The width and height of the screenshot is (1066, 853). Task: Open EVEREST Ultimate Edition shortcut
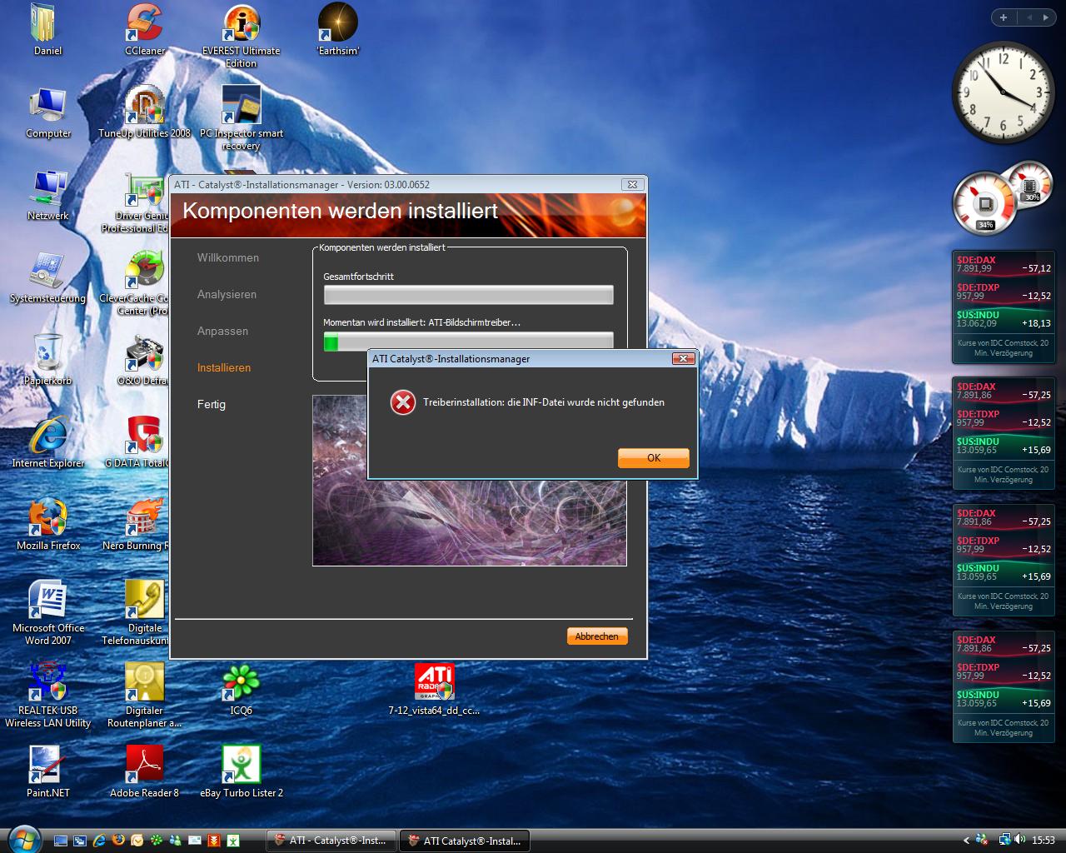(242, 36)
